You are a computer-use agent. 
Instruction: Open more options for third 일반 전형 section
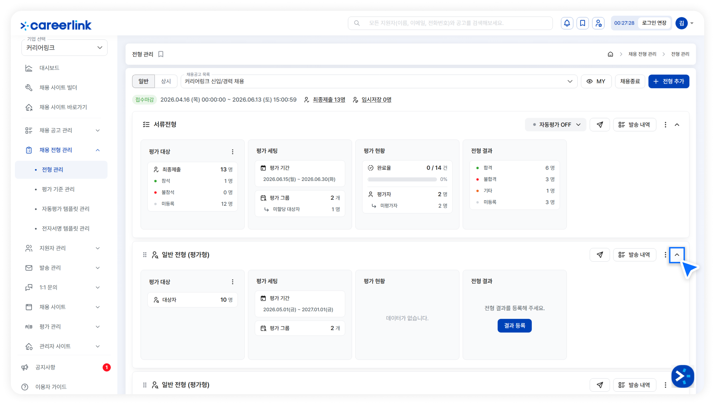pyautogui.click(x=665, y=385)
